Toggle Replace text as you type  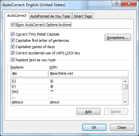(13, 60)
